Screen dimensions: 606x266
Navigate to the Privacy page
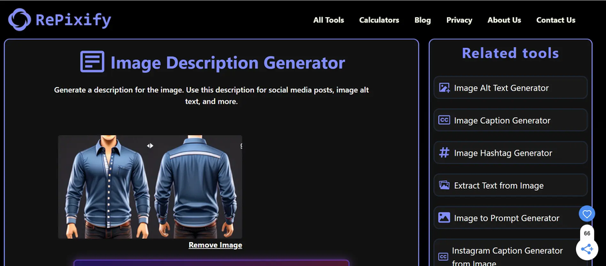click(x=459, y=20)
